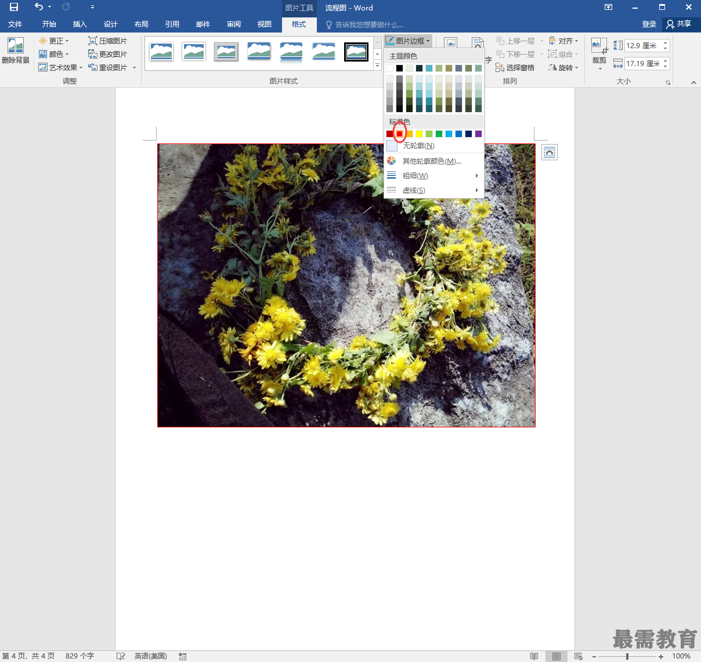Click the macro recording icon in status bar
Viewport: 701px width, 662px height.
183,656
